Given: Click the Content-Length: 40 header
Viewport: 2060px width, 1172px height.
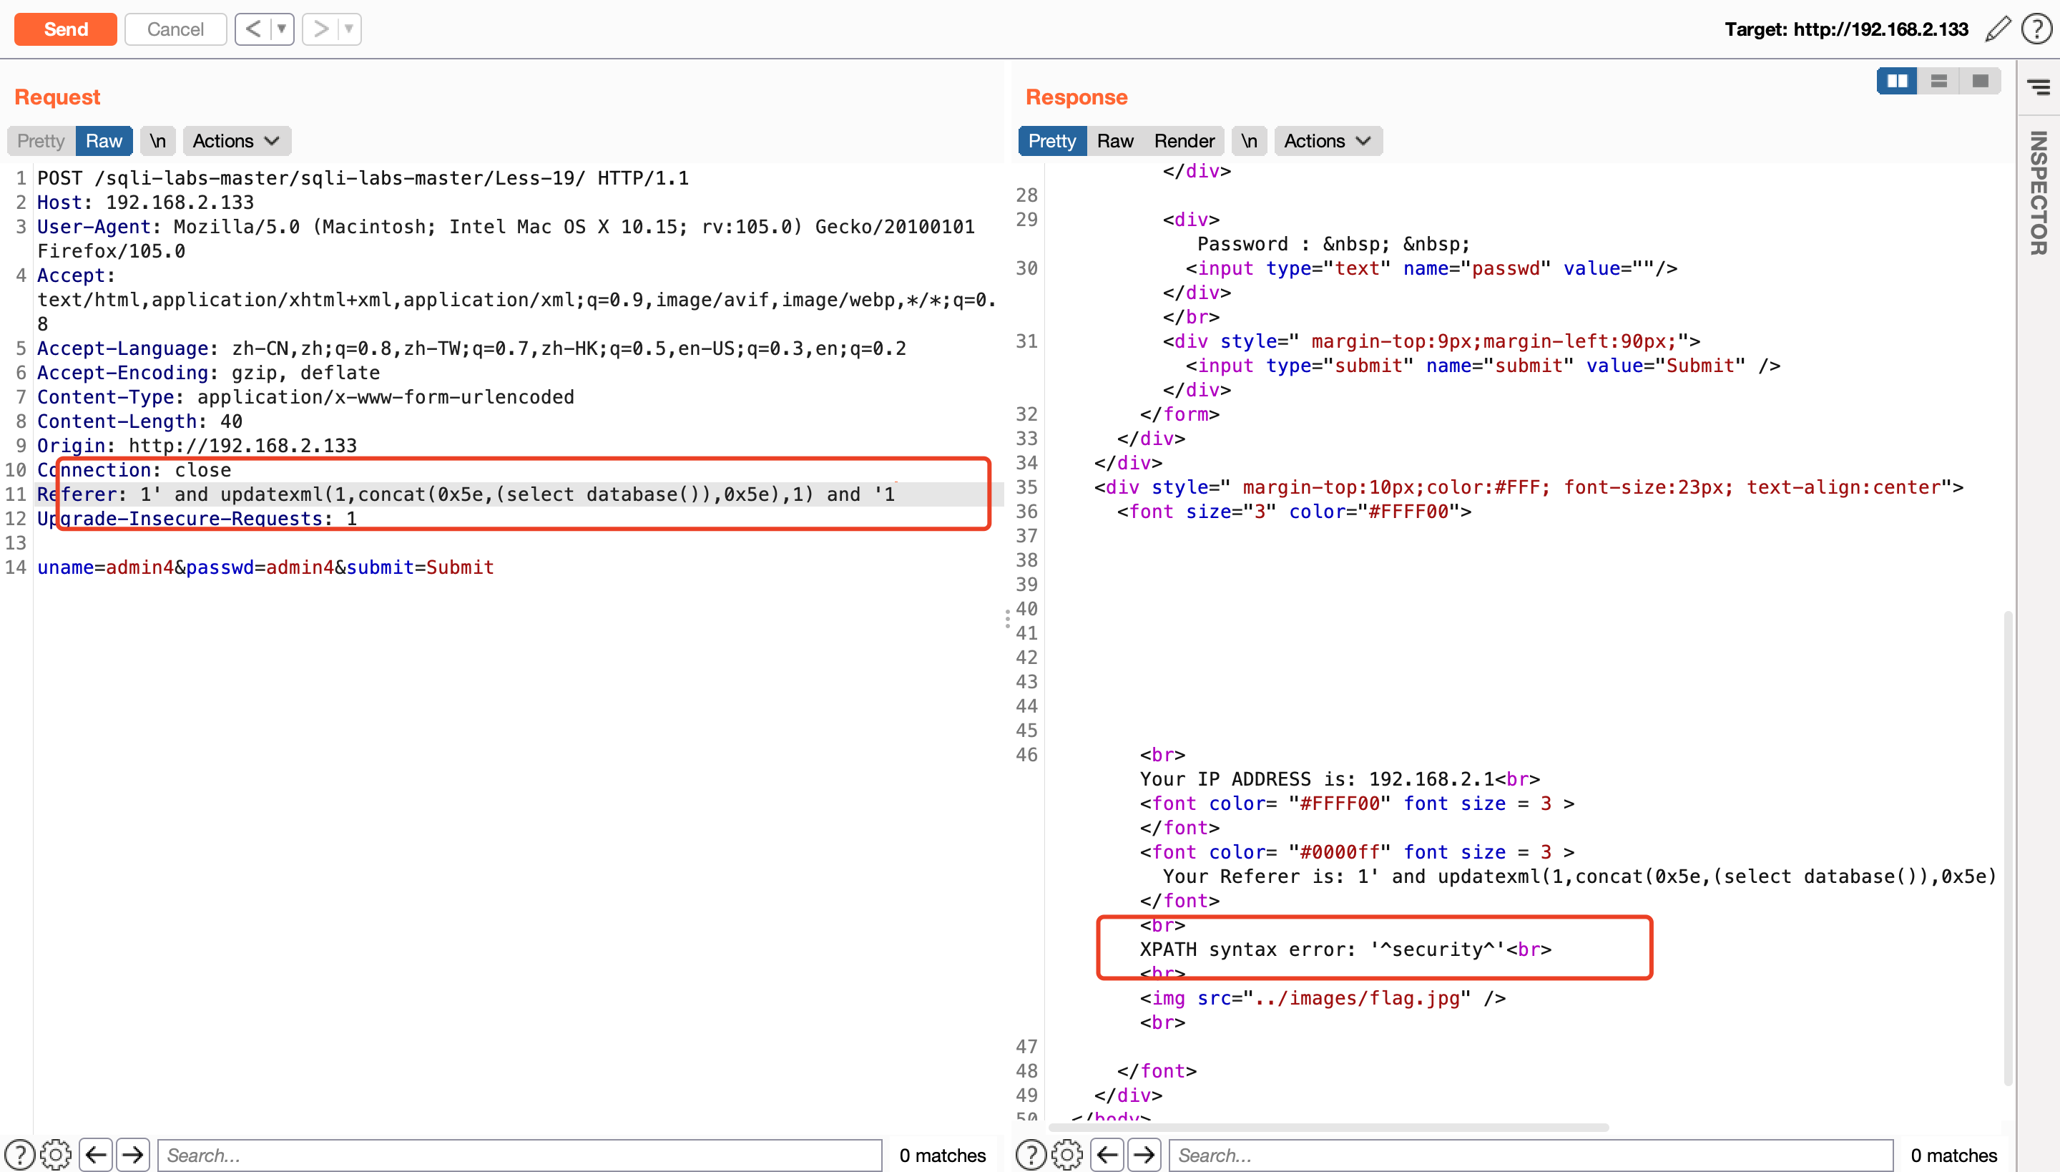Looking at the screenshot, I should pyautogui.click(x=140, y=421).
